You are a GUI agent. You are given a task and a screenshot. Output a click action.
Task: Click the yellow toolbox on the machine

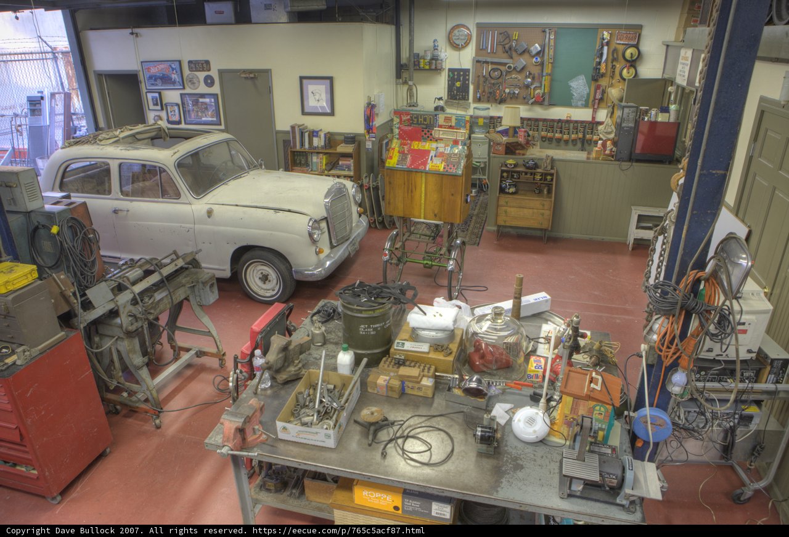click(17, 277)
